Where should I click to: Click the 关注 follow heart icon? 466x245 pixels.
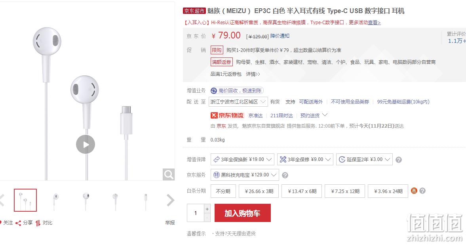(1, 223)
